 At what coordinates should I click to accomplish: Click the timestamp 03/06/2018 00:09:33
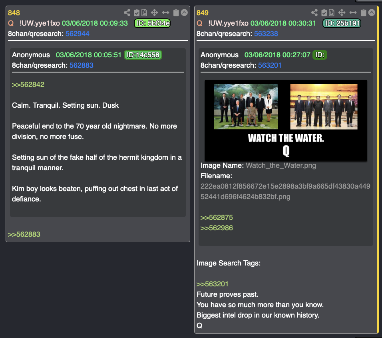click(x=95, y=23)
